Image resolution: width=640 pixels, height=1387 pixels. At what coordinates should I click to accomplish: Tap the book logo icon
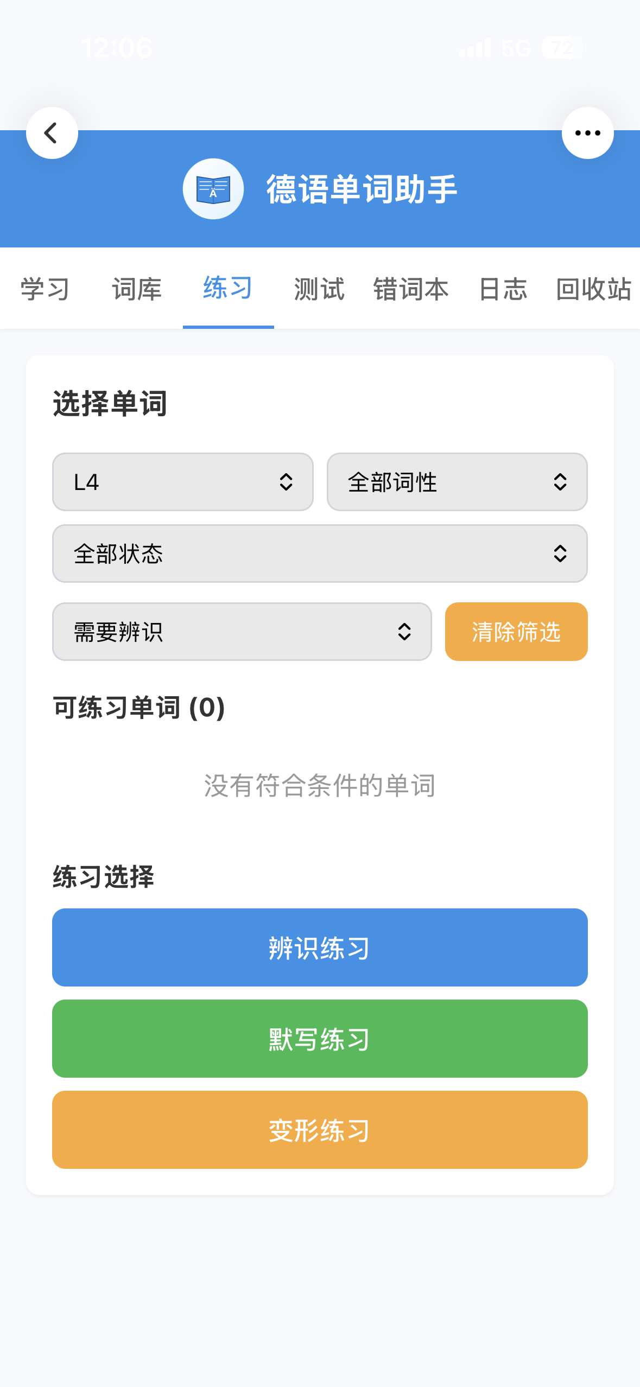coord(213,189)
